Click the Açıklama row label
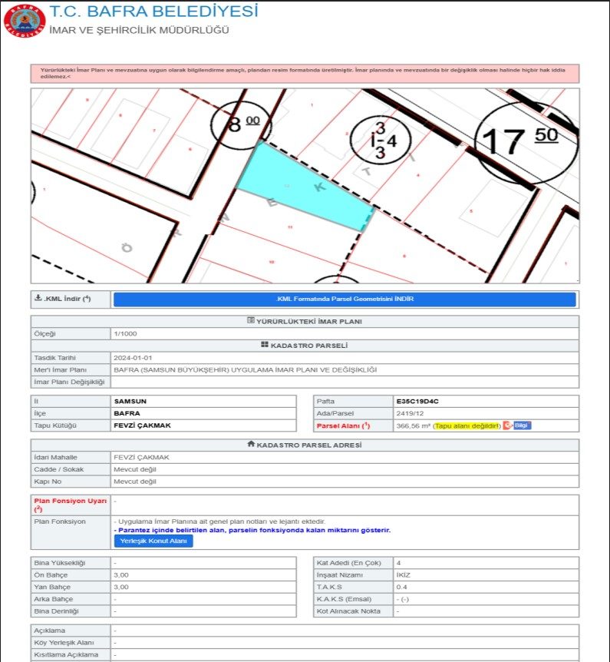The width and height of the screenshot is (610, 662). point(49,631)
